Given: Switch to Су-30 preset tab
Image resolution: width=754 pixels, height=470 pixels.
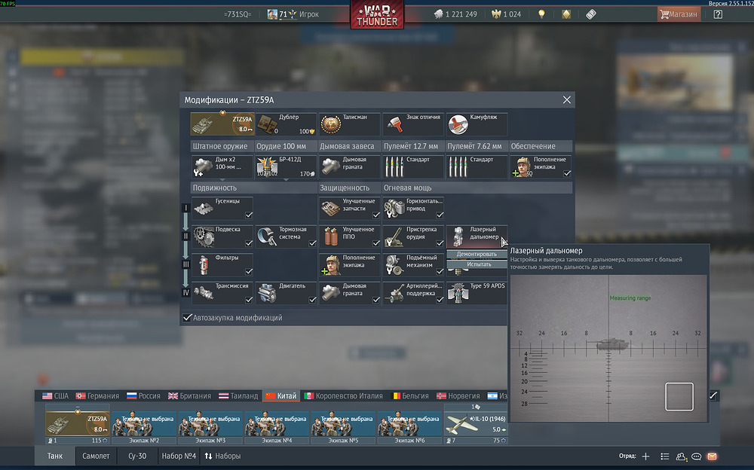Looking at the screenshot, I should 137,456.
